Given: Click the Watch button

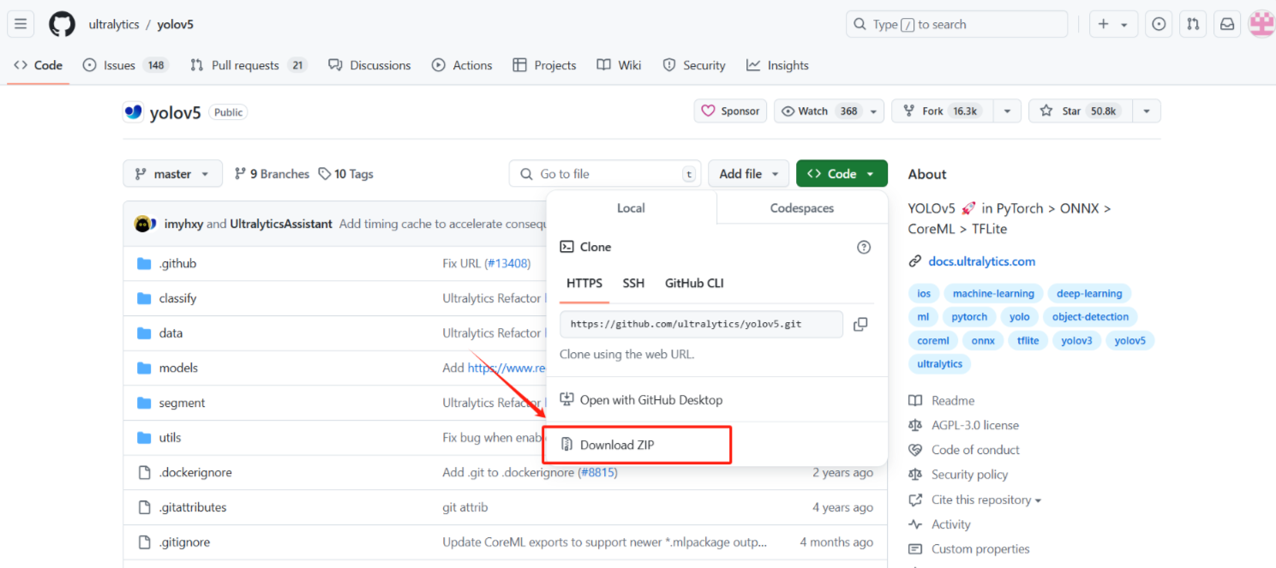Looking at the screenshot, I should click(x=829, y=111).
